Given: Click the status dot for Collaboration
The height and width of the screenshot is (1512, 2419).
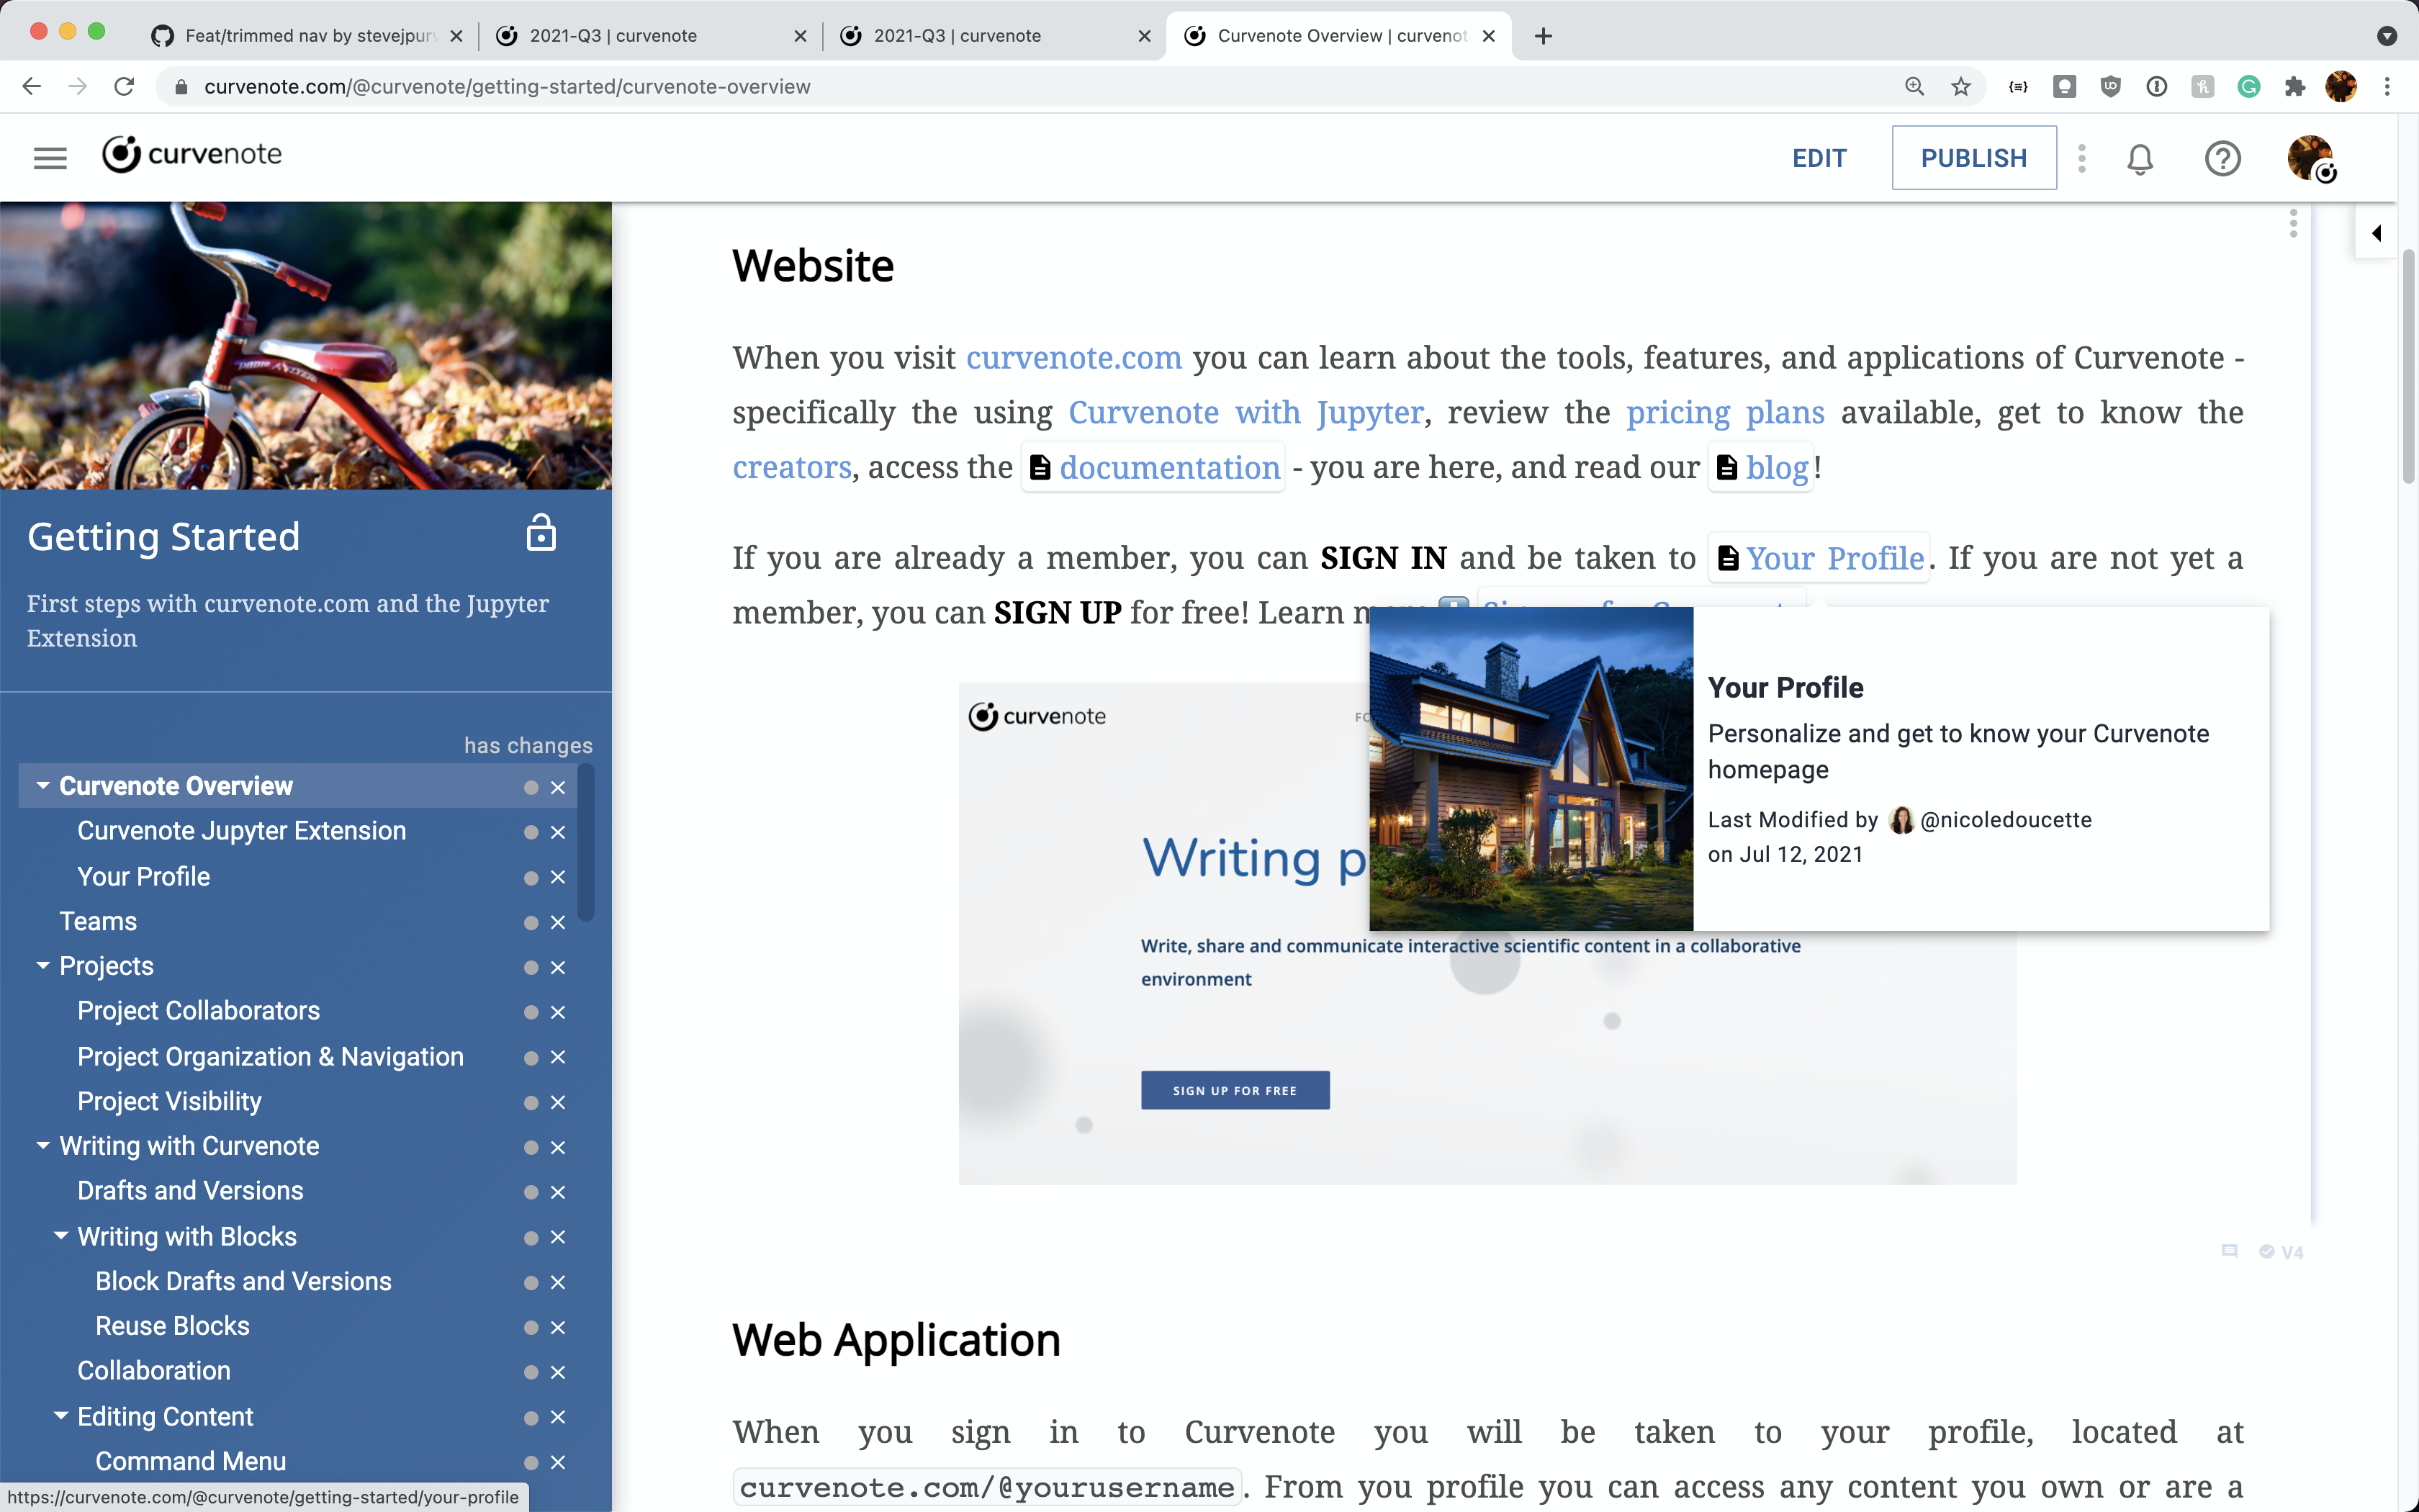Looking at the screenshot, I should (531, 1372).
